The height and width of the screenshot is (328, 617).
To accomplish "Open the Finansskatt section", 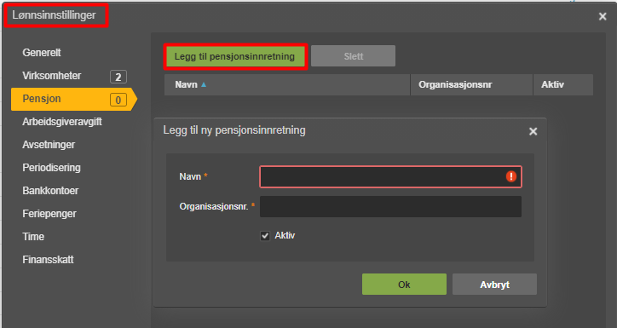I will [x=48, y=260].
